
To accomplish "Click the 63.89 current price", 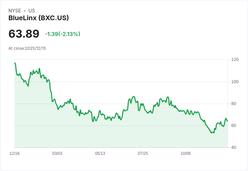I will [x=24, y=34].
